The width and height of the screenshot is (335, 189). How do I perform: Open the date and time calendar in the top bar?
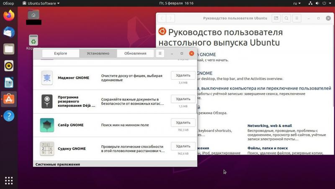[x=176, y=3]
